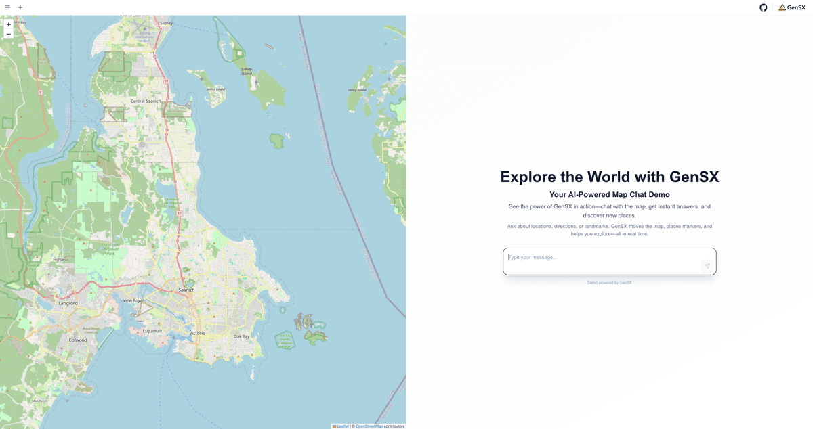The width and height of the screenshot is (813, 429).
Task: Start a new chat with plus icon
Action: (20, 7)
